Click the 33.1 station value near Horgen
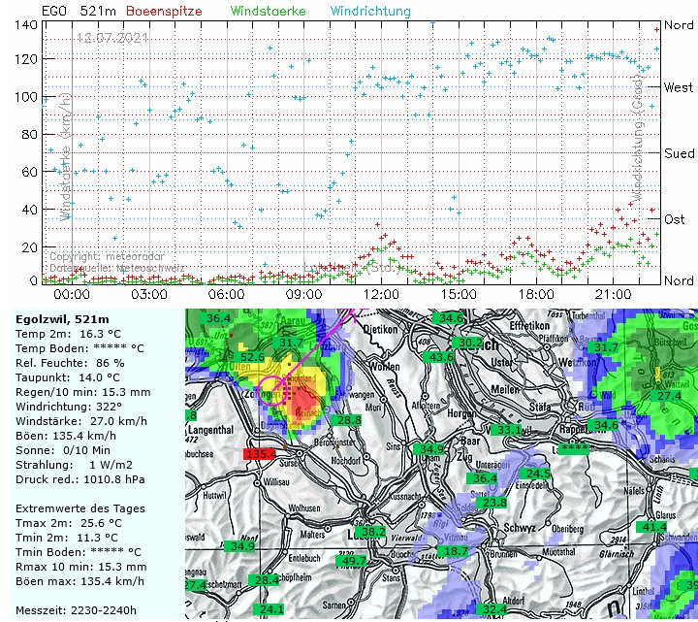Image resolution: width=698 pixels, height=622 pixels. pos(508,430)
